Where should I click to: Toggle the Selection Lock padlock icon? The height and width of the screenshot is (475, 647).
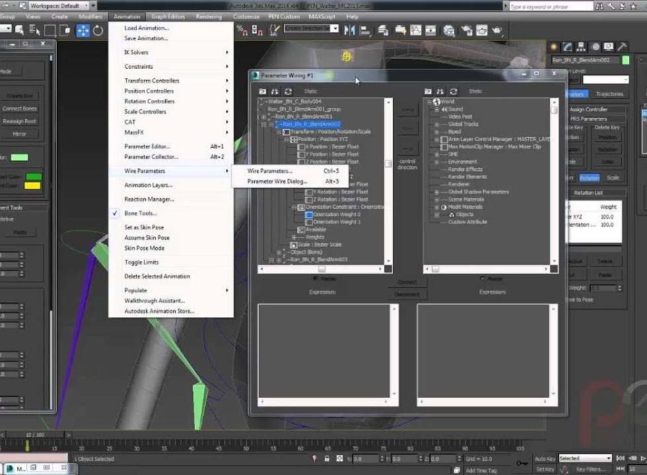coord(327,459)
